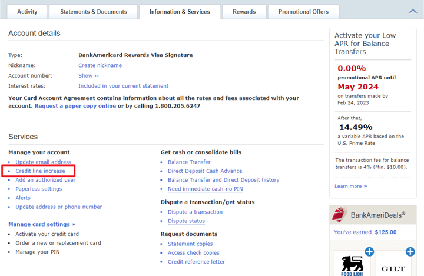
Task: Go to the Rewards tab
Action: (x=244, y=12)
